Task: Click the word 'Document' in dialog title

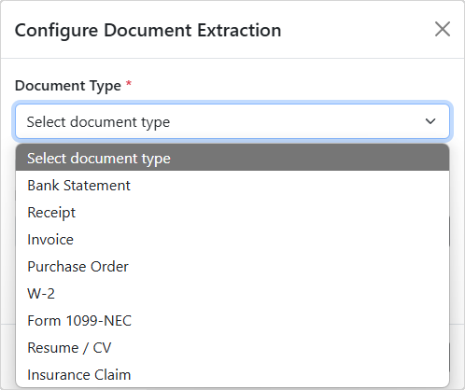Action: coord(148,30)
